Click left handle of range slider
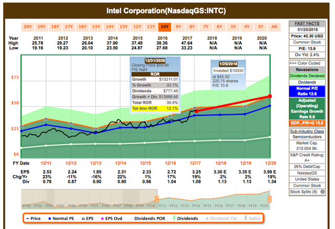The height and width of the screenshot is (229, 335). (x=157, y=199)
